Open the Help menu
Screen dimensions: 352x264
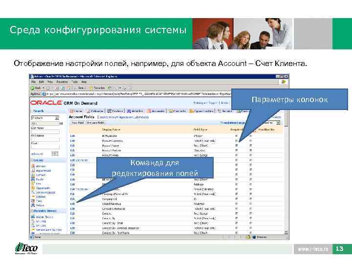tap(84, 82)
